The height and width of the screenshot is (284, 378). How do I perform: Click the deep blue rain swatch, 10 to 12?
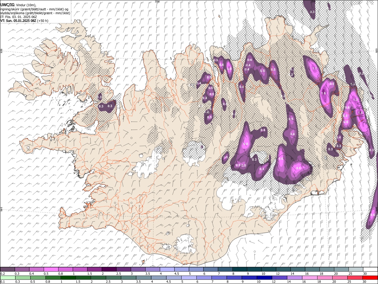coord(265,277)
